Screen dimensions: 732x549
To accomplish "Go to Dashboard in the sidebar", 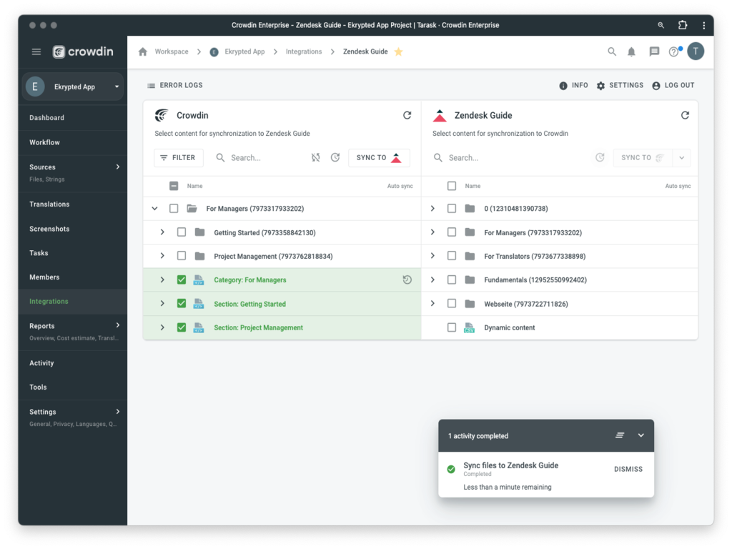I will point(46,118).
